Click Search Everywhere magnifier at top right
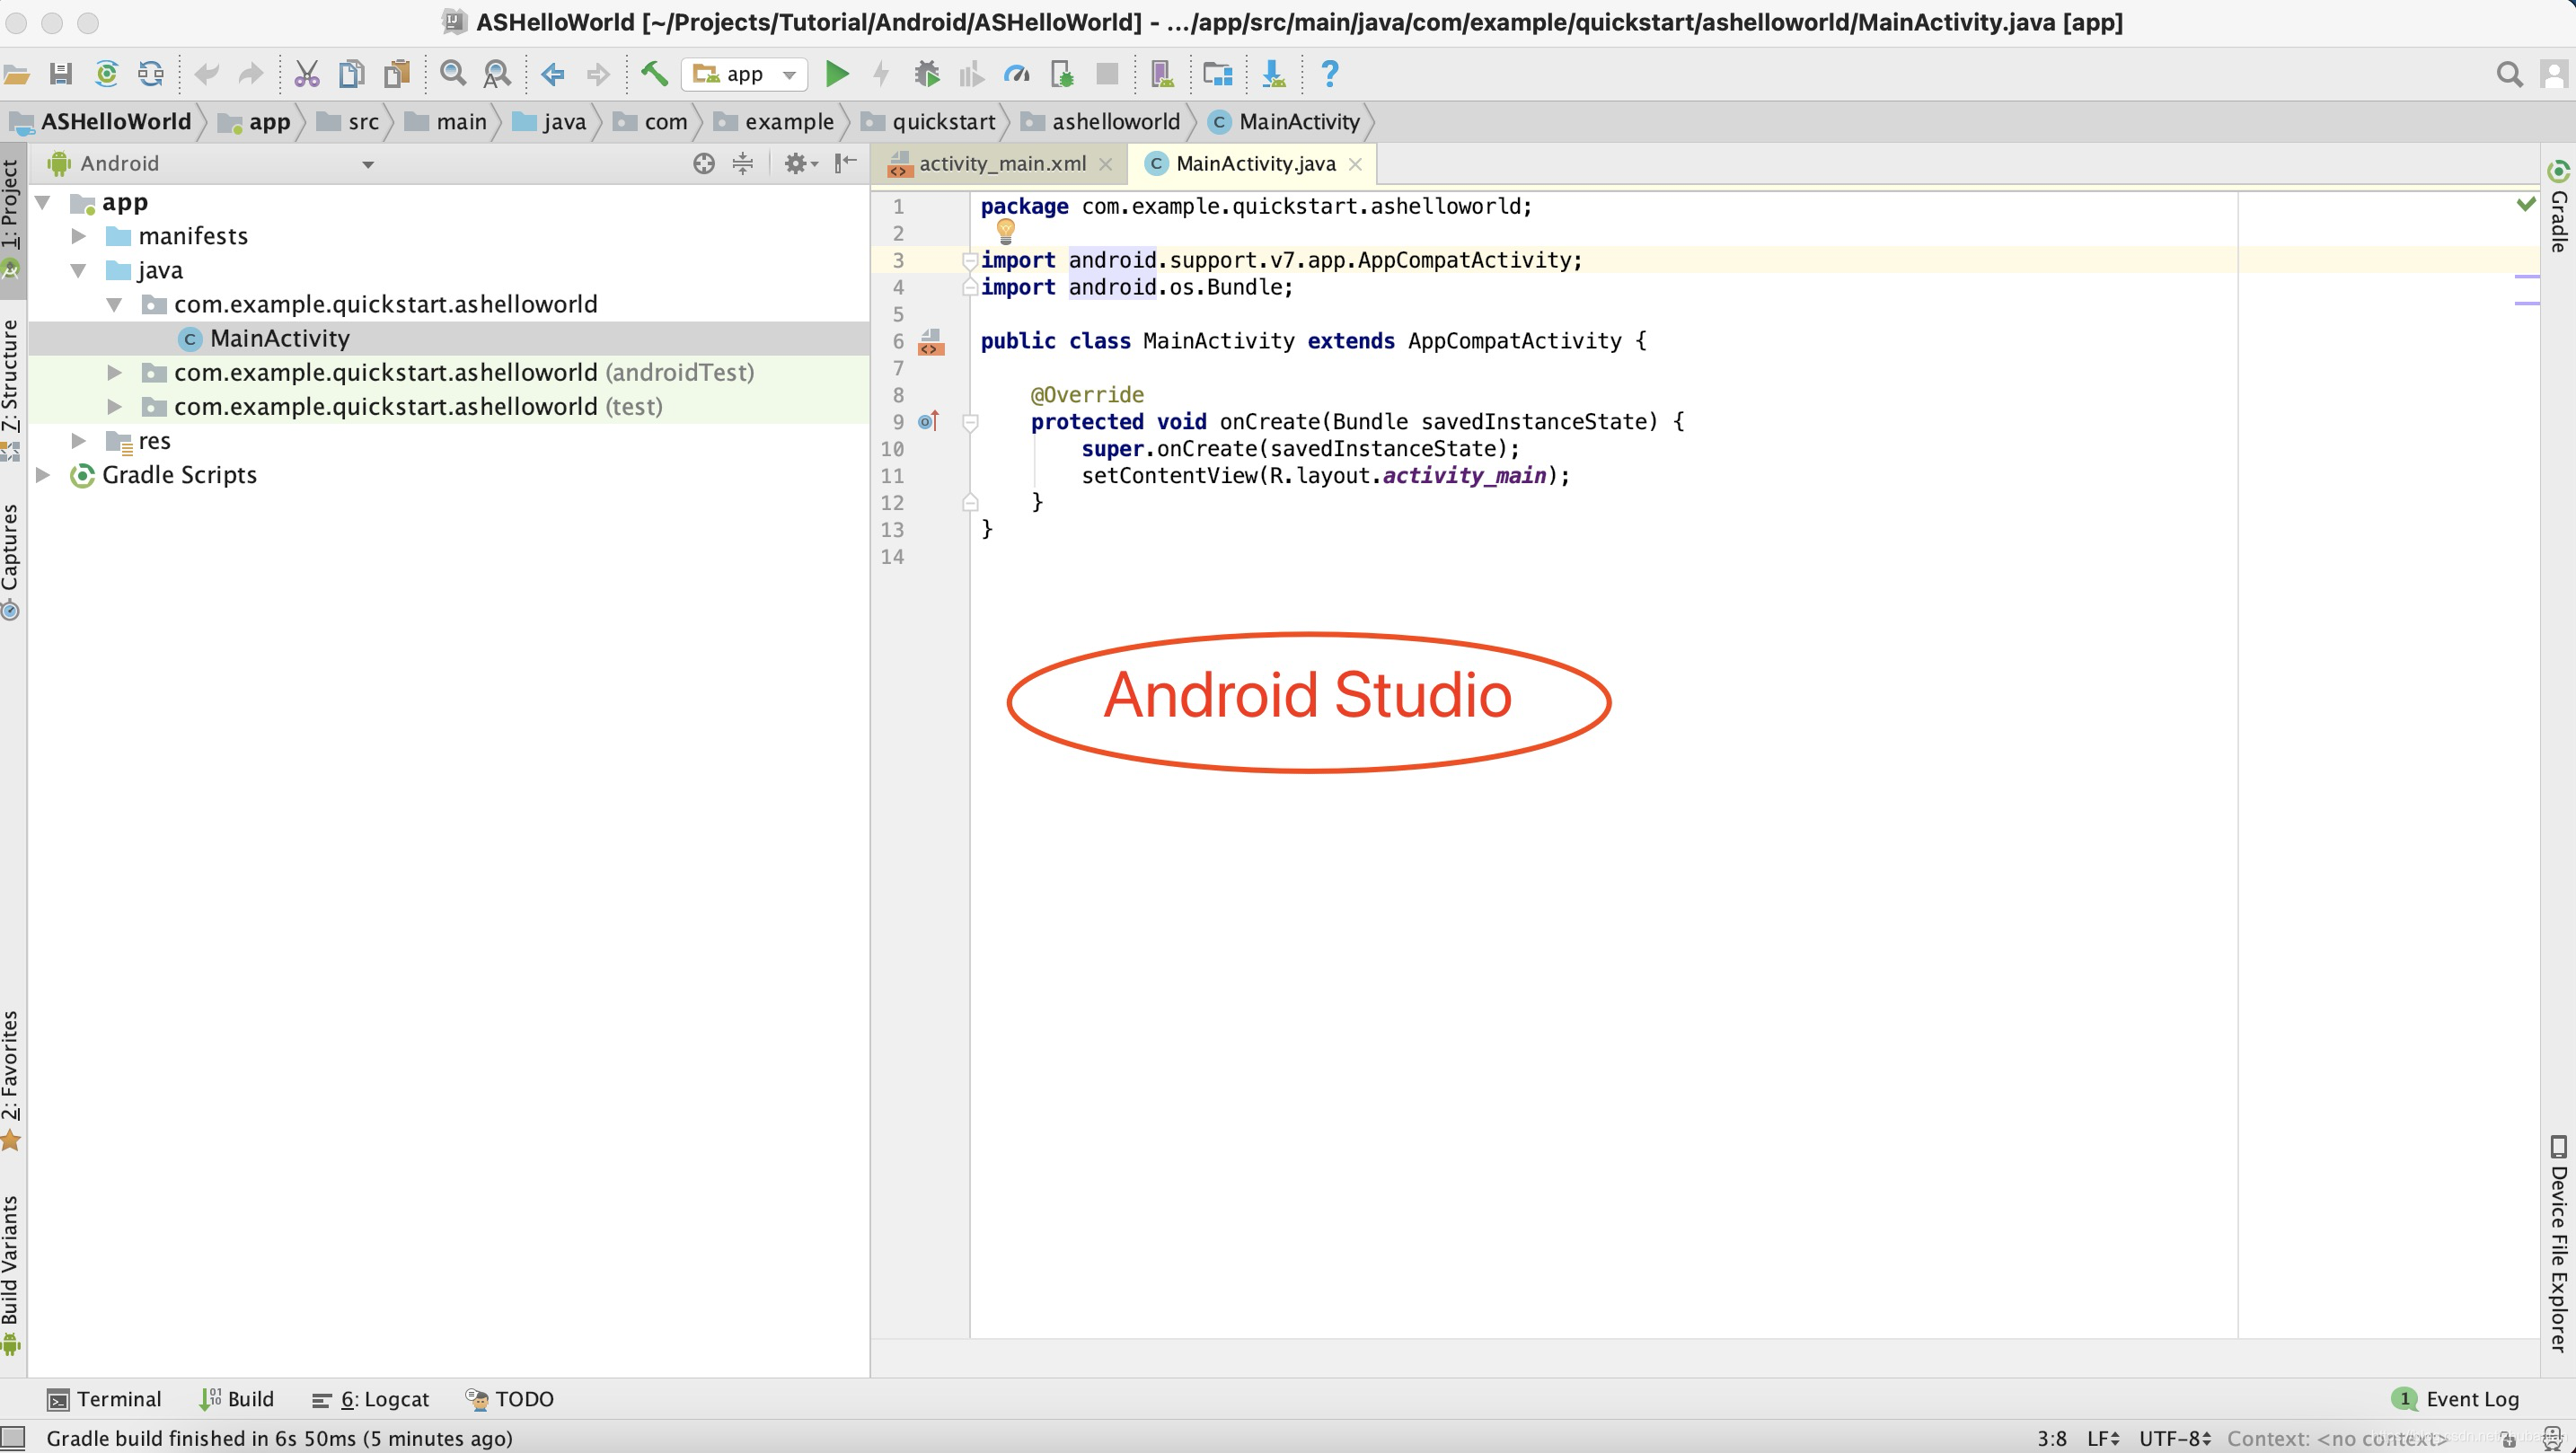This screenshot has height=1453, width=2576. (x=2509, y=74)
